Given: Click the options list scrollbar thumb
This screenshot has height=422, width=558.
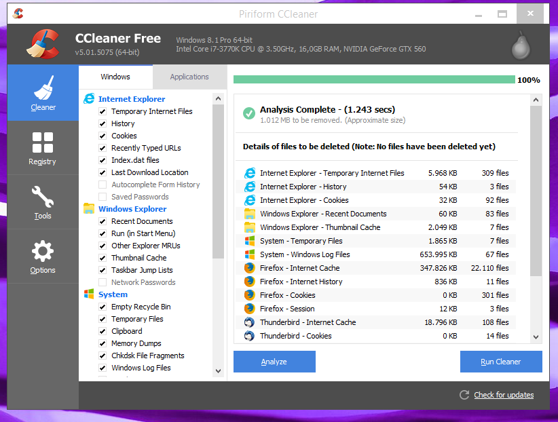Looking at the screenshot, I should pyautogui.click(x=218, y=181).
